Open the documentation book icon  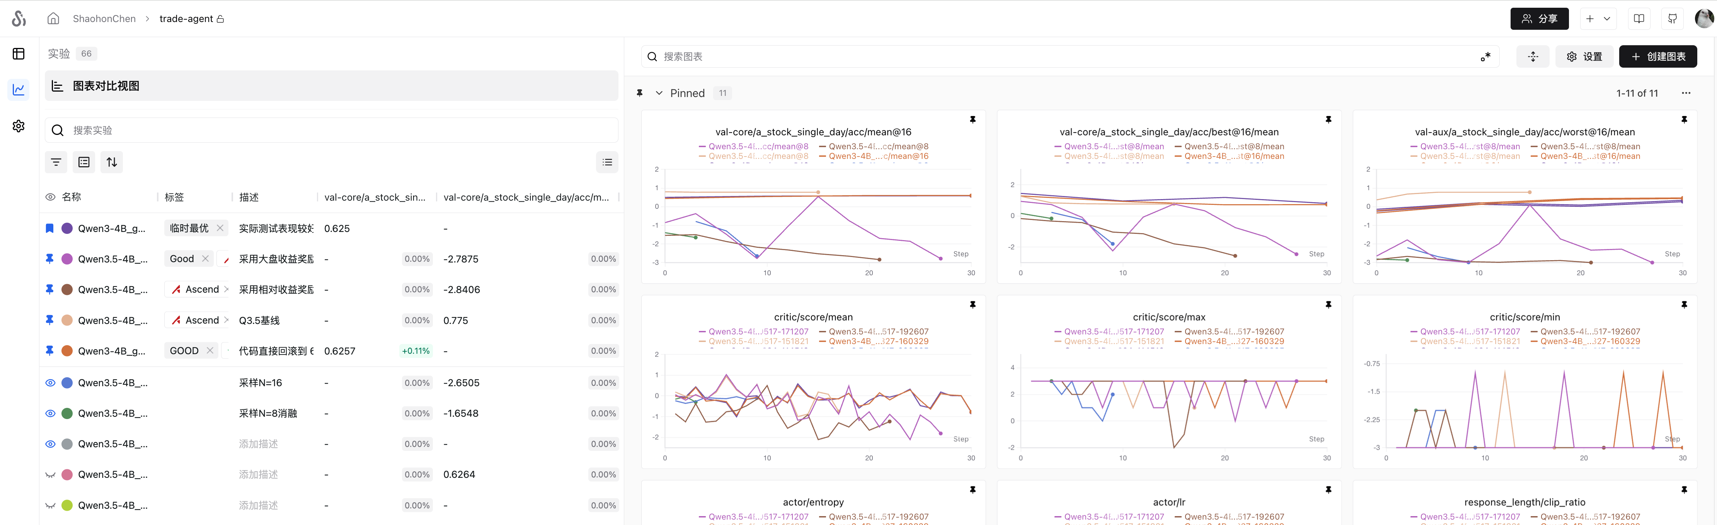[1639, 19]
